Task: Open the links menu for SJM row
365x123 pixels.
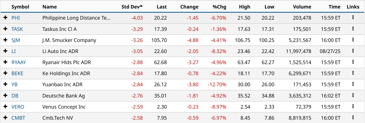Action: pos(353,40)
